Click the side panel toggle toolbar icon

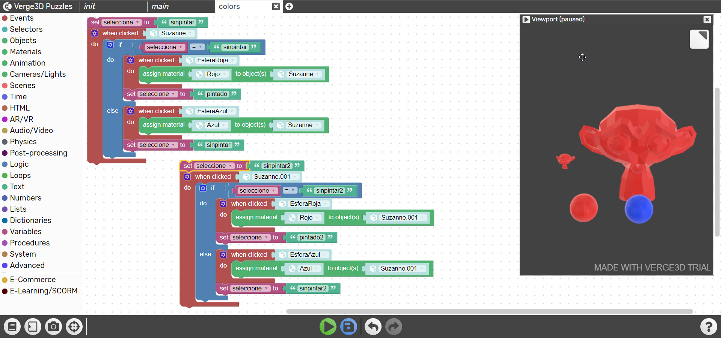point(33,327)
